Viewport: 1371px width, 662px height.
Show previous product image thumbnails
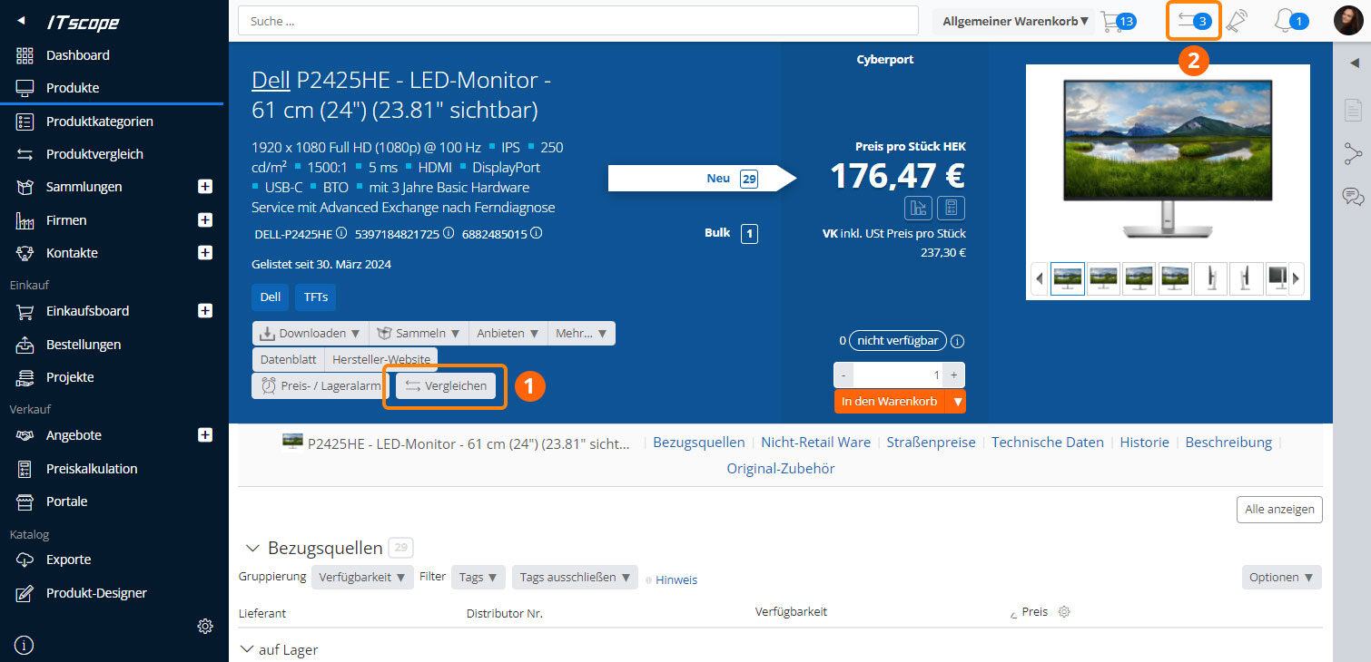tap(1040, 278)
